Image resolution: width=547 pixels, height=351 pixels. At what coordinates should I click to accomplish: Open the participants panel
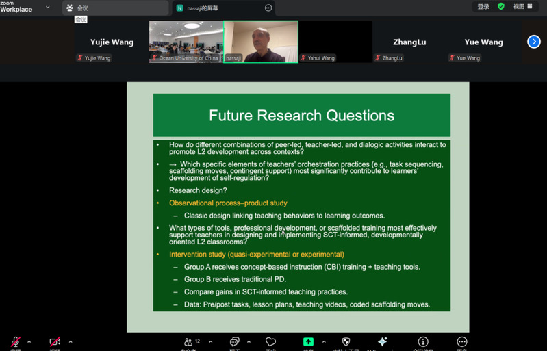[x=190, y=341]
